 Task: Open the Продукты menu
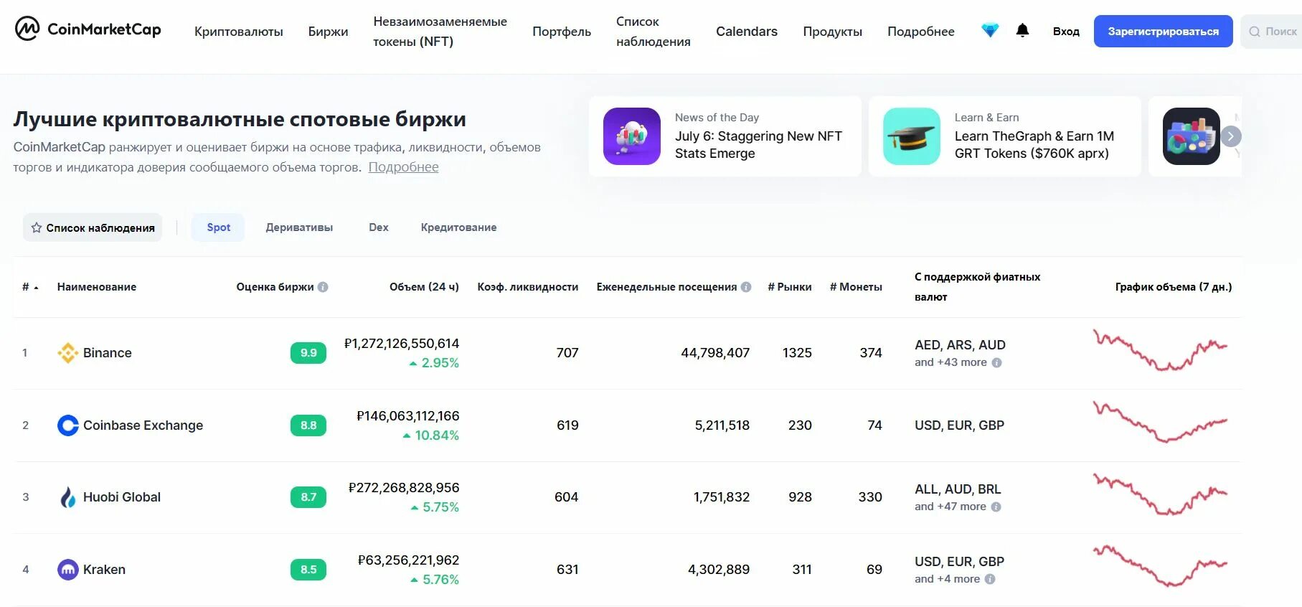click(x=832, y=32)
